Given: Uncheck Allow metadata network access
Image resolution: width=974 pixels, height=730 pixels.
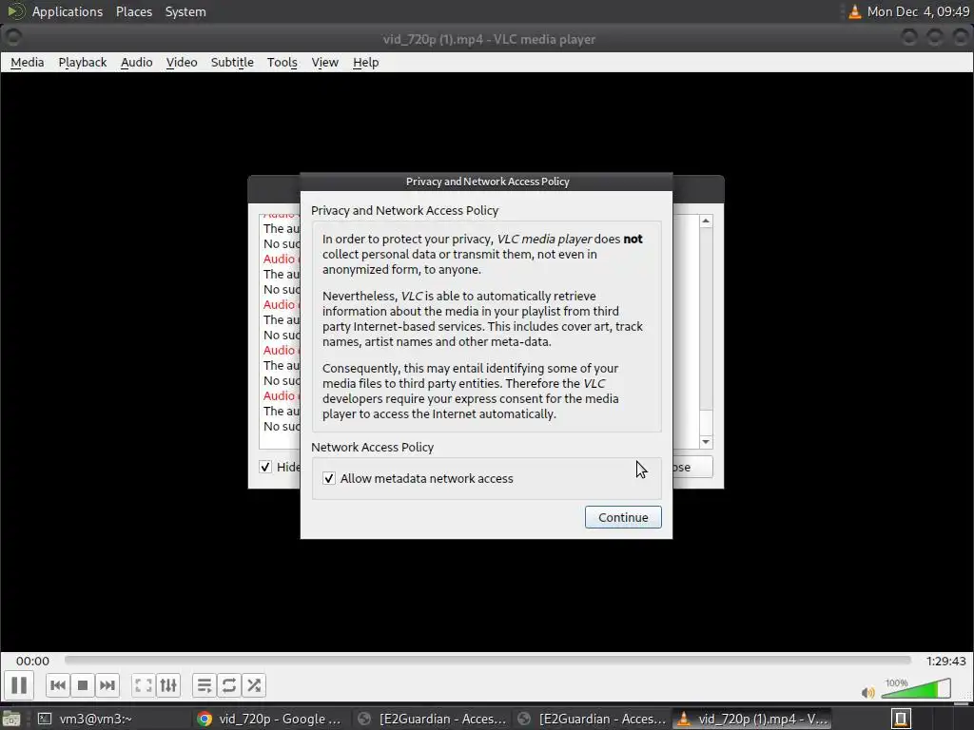Looking at the screenshot, I should 329,478.
